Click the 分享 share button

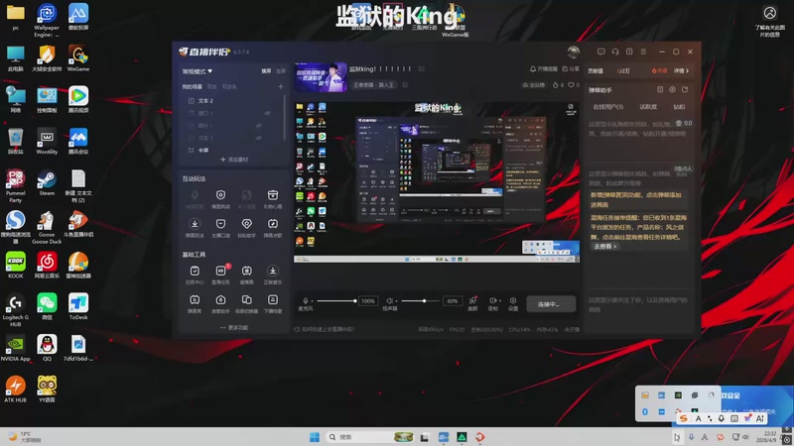570,68
